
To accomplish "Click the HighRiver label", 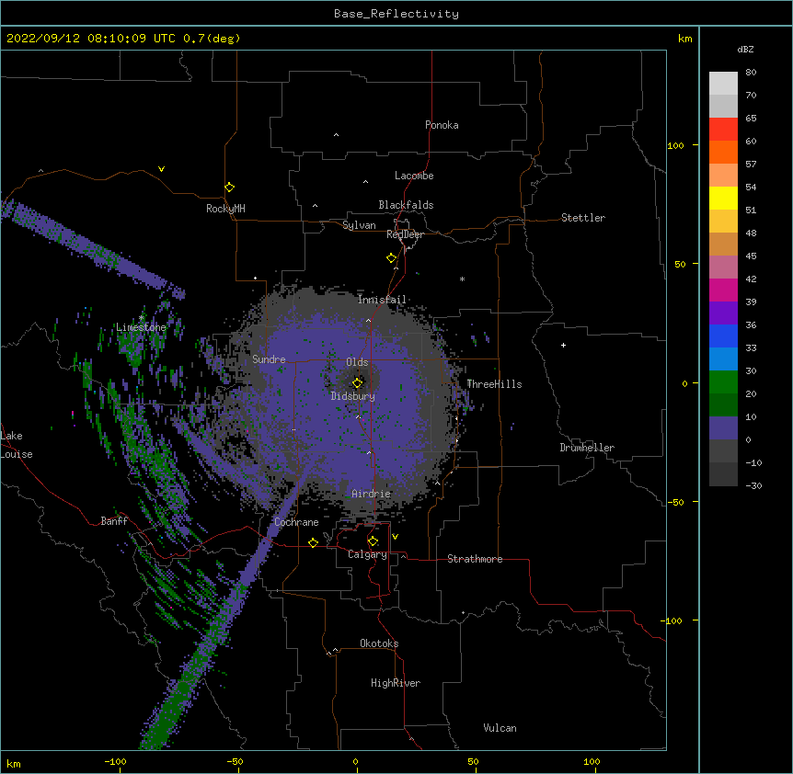I will click(x=396, y=683).
